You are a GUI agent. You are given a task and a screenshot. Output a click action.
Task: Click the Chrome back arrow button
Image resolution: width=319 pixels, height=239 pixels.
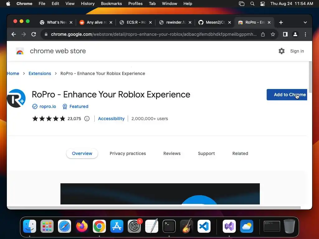click(14, 34)
